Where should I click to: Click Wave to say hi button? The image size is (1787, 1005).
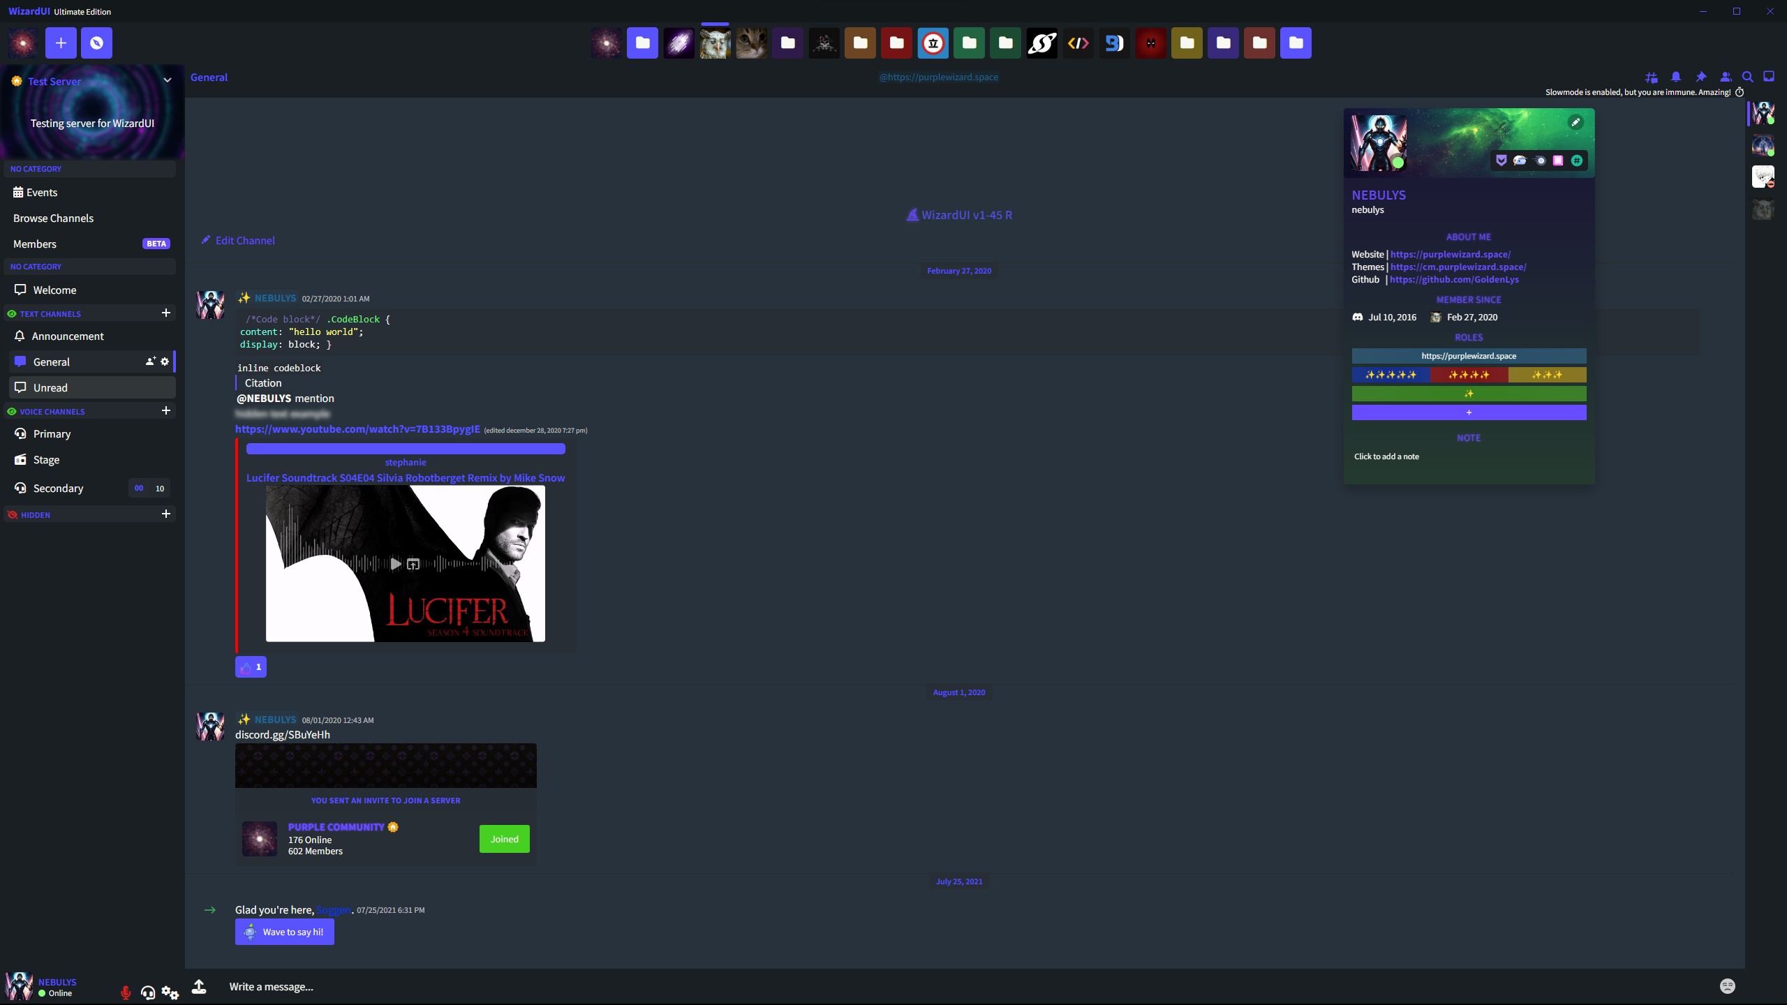[x=285, y=932]
